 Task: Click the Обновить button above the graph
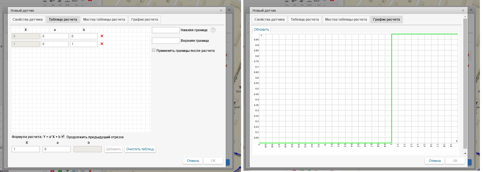point(261,30)
